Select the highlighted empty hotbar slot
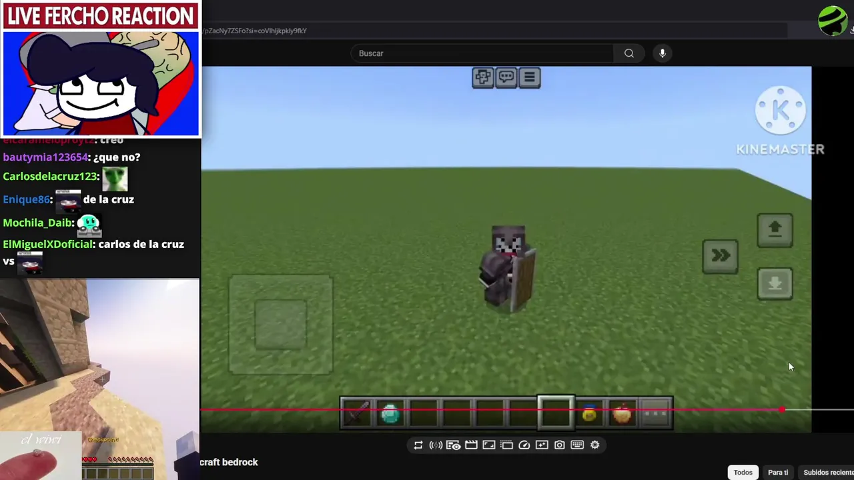This screenshot has width=854, height=480. [x=556, y=413]
